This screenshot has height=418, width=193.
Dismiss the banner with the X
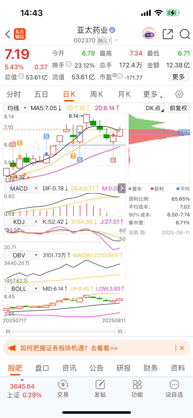[182, 348]
